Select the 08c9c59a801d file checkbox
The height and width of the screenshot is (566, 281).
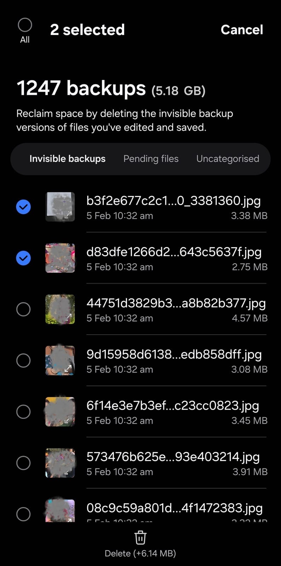tap(23, 514)
